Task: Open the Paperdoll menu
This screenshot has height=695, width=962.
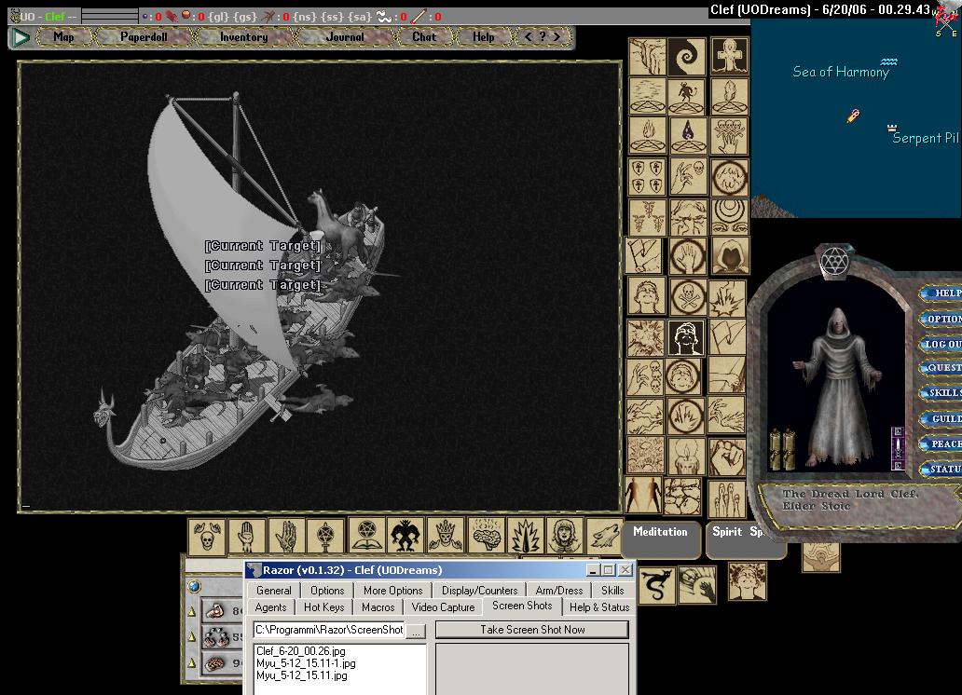Action: click(144, 37)
